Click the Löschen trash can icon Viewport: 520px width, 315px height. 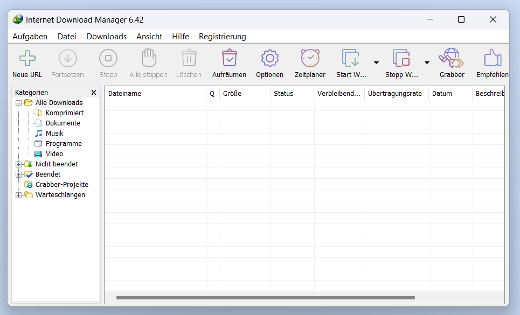pos(189,58)
